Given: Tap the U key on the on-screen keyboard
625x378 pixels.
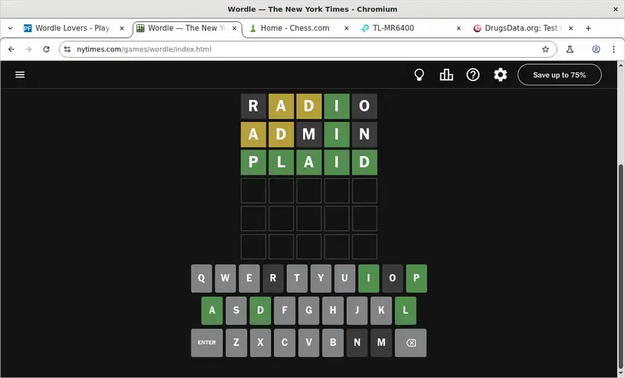Looking at the screenshot, I should click(345, 278).
